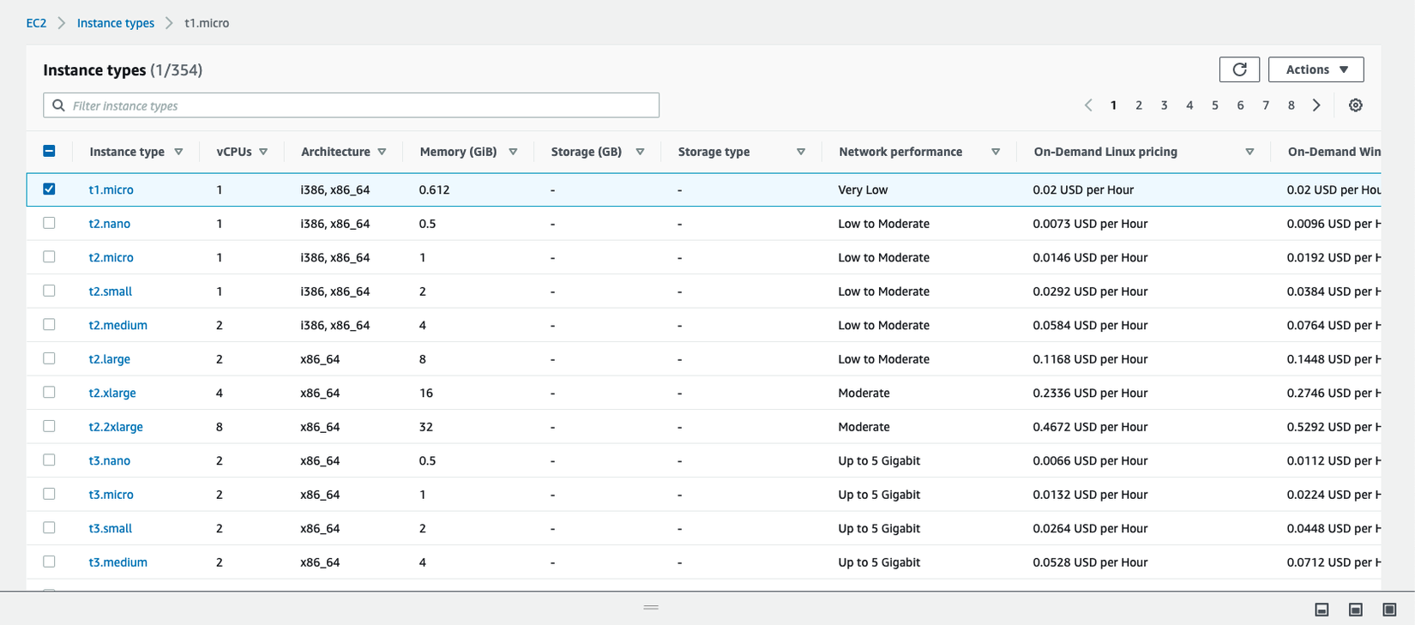Sort by Network performance column arrow
Viewport: 1415px width, 625px height.
[996, 152]
